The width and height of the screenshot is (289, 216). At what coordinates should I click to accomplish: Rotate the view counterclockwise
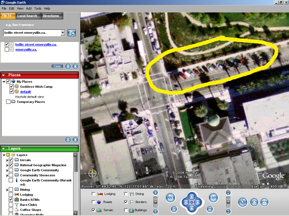170,198
